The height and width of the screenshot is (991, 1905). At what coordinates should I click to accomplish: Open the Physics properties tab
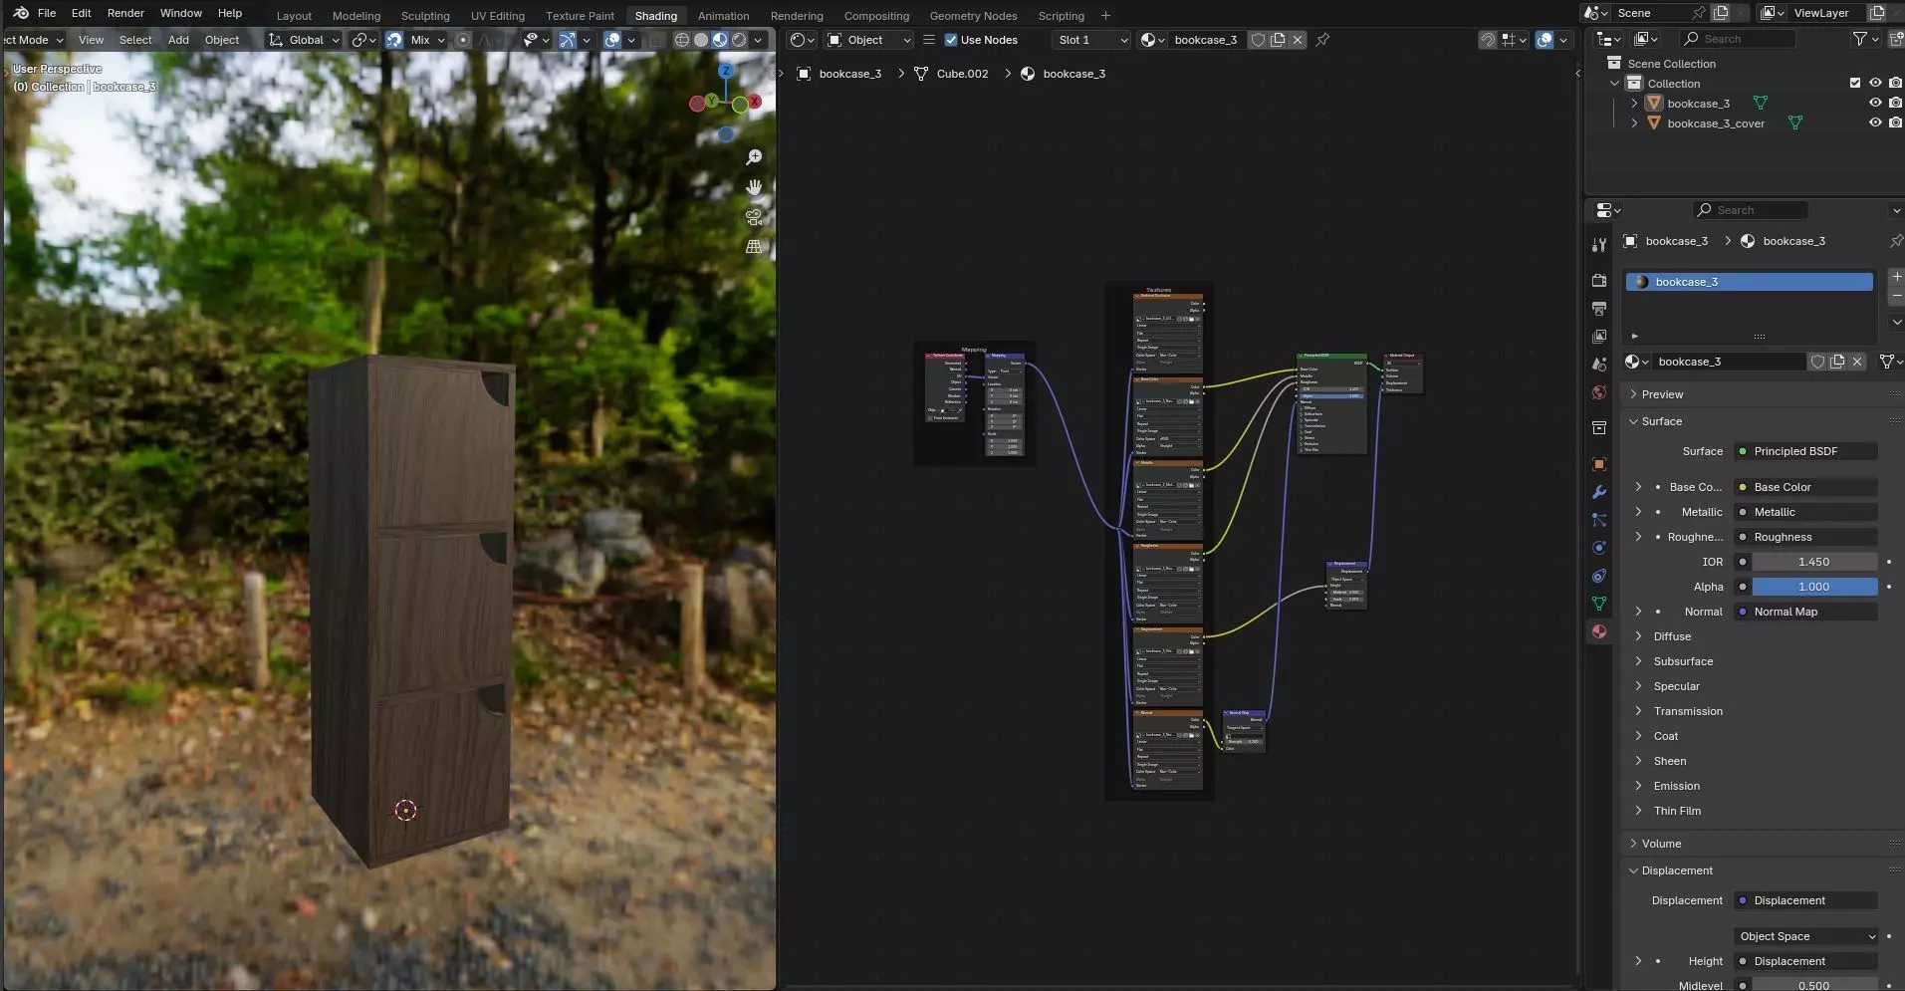pyautogui.click(x=1599, y=548)
